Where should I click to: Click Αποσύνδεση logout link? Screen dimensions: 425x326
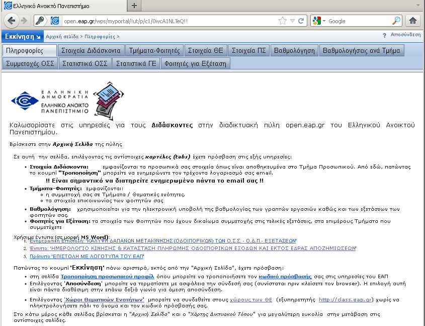(405, 35)
